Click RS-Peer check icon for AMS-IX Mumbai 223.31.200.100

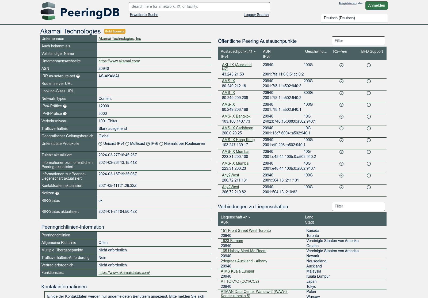point(341,152)
